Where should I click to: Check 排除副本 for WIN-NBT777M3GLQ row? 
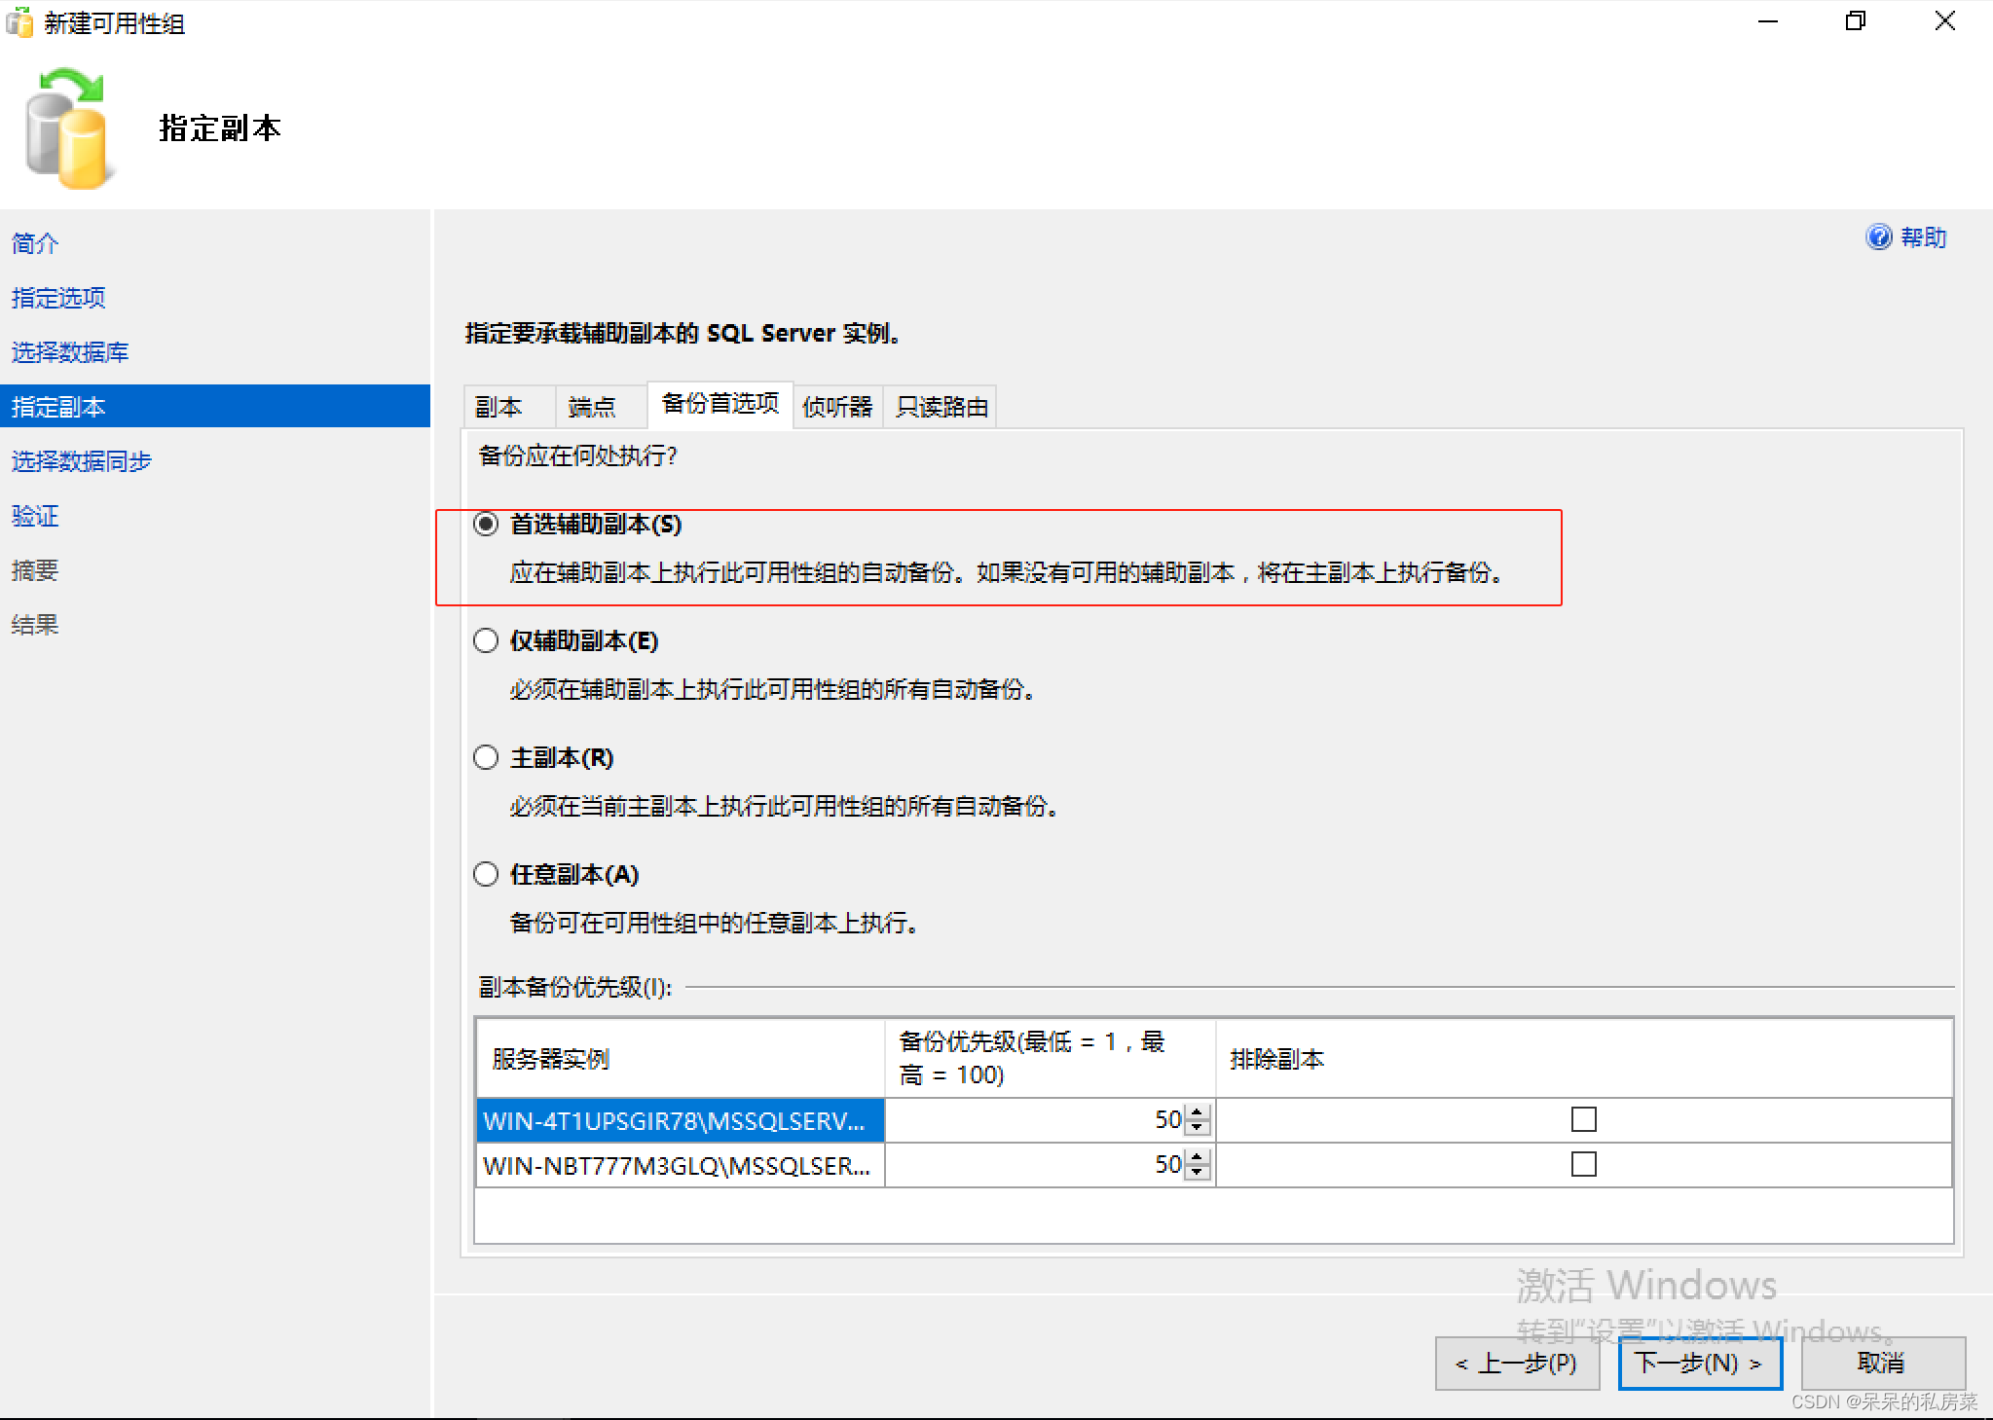tap(1584, 1165)
